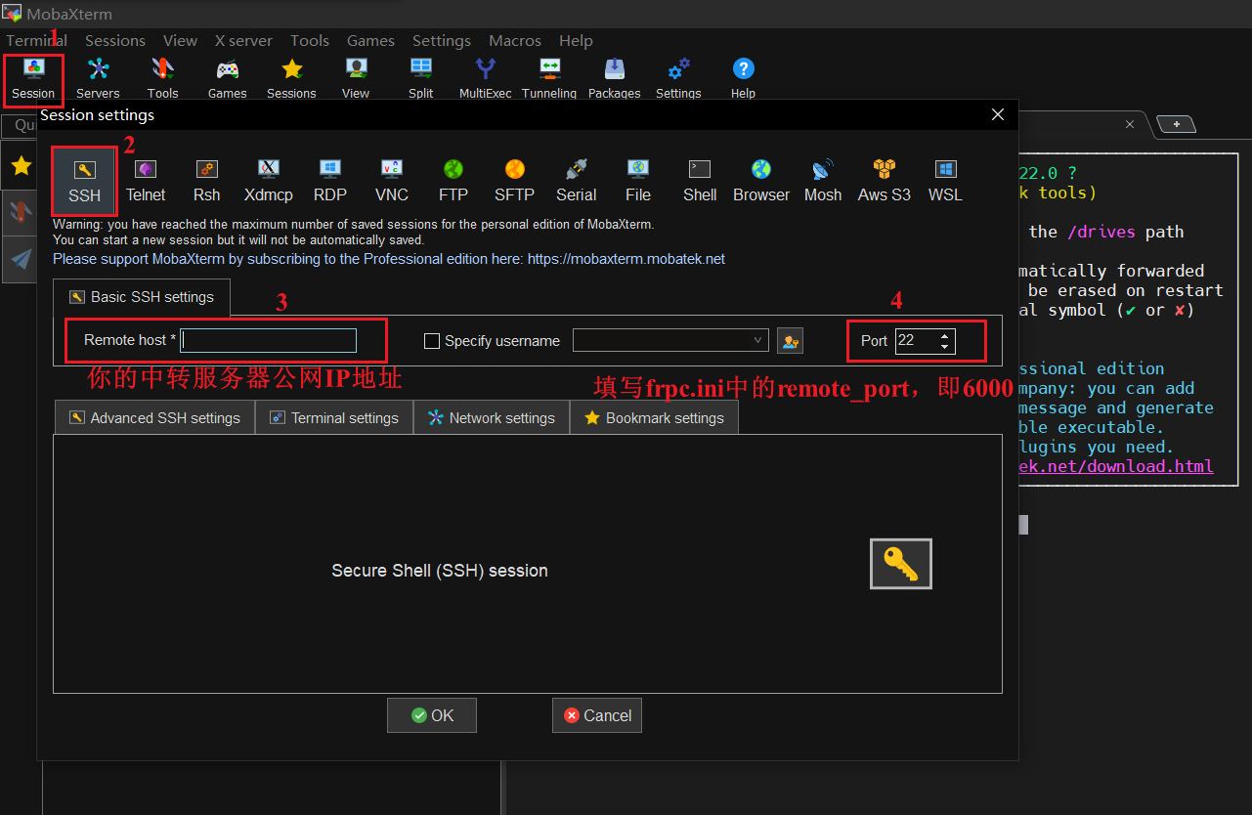The image size is (1252, 815).
Task: Open the View menu in menu bar
Action: (180, 40)
